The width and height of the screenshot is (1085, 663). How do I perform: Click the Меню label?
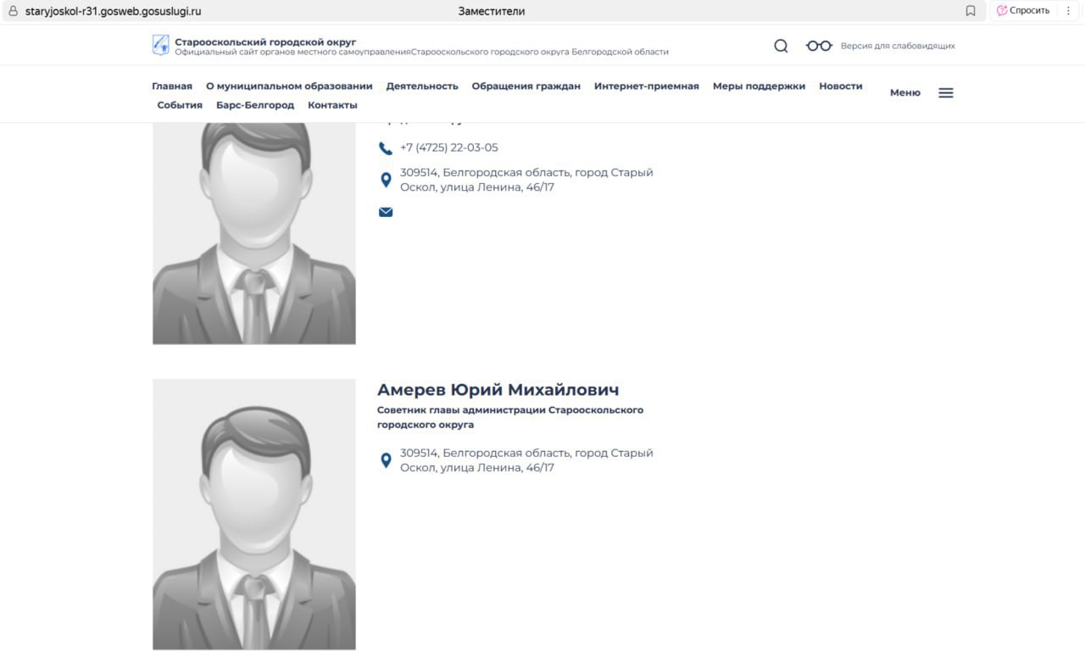pyautogui.click(x=904, y=92)
